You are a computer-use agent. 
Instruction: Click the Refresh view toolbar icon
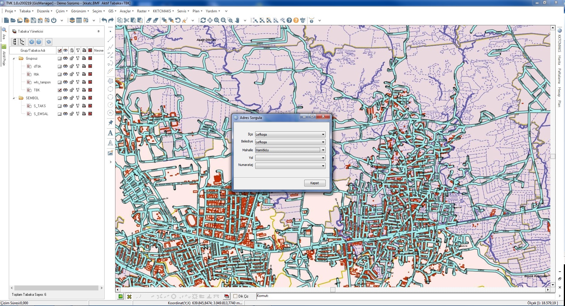[203, 20]
